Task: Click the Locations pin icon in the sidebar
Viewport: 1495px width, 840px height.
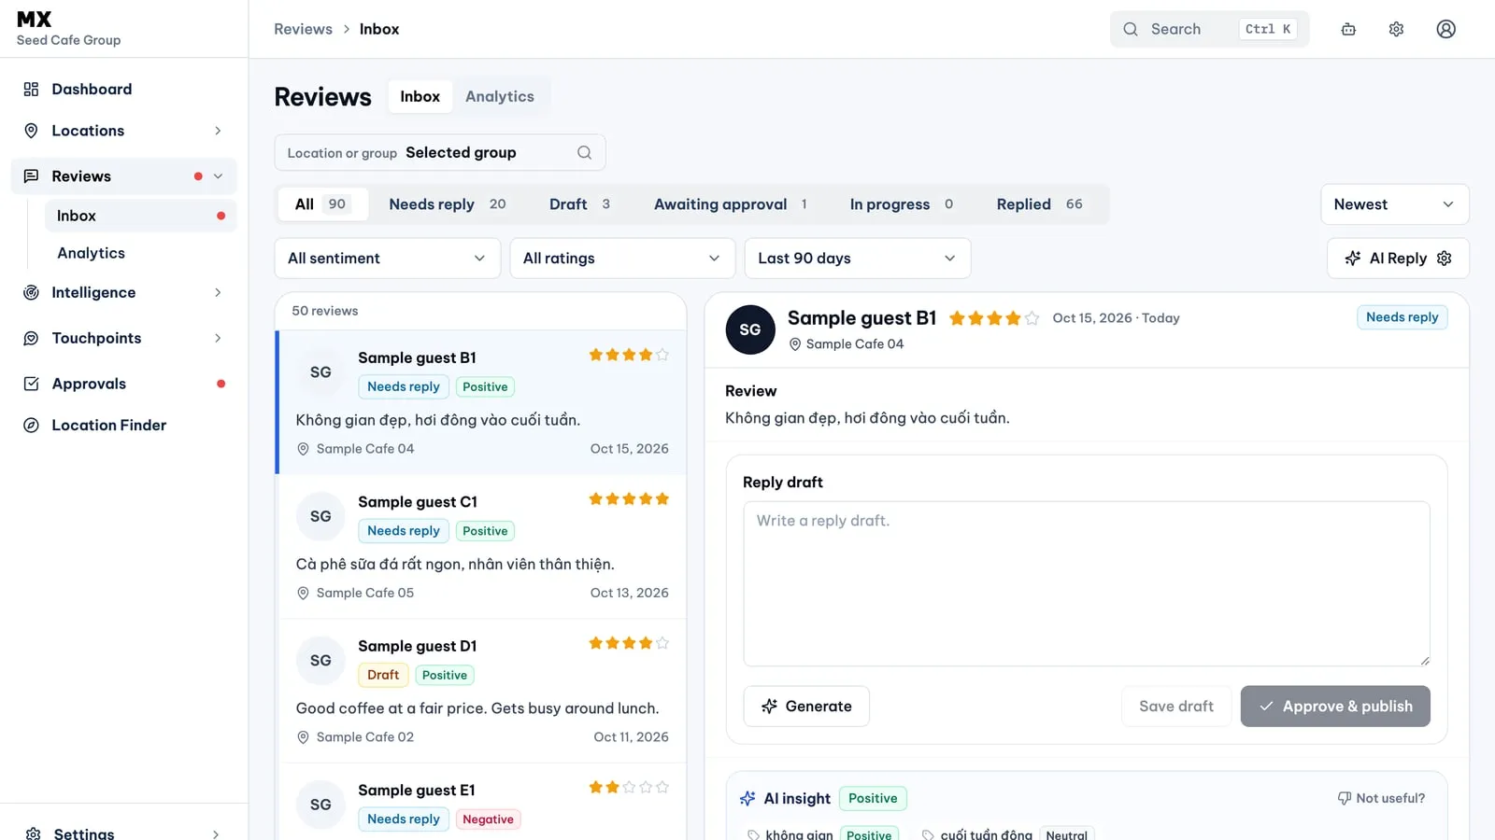Action: [x=31, y=131]
